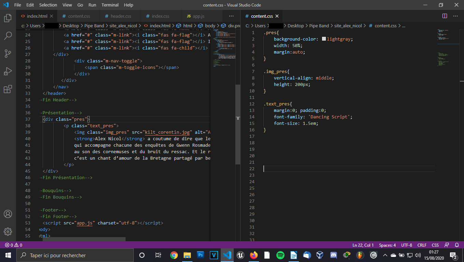Open the Accounts menu icon
Viewport: 464px width, 262px height.
(x=8, y=214)
